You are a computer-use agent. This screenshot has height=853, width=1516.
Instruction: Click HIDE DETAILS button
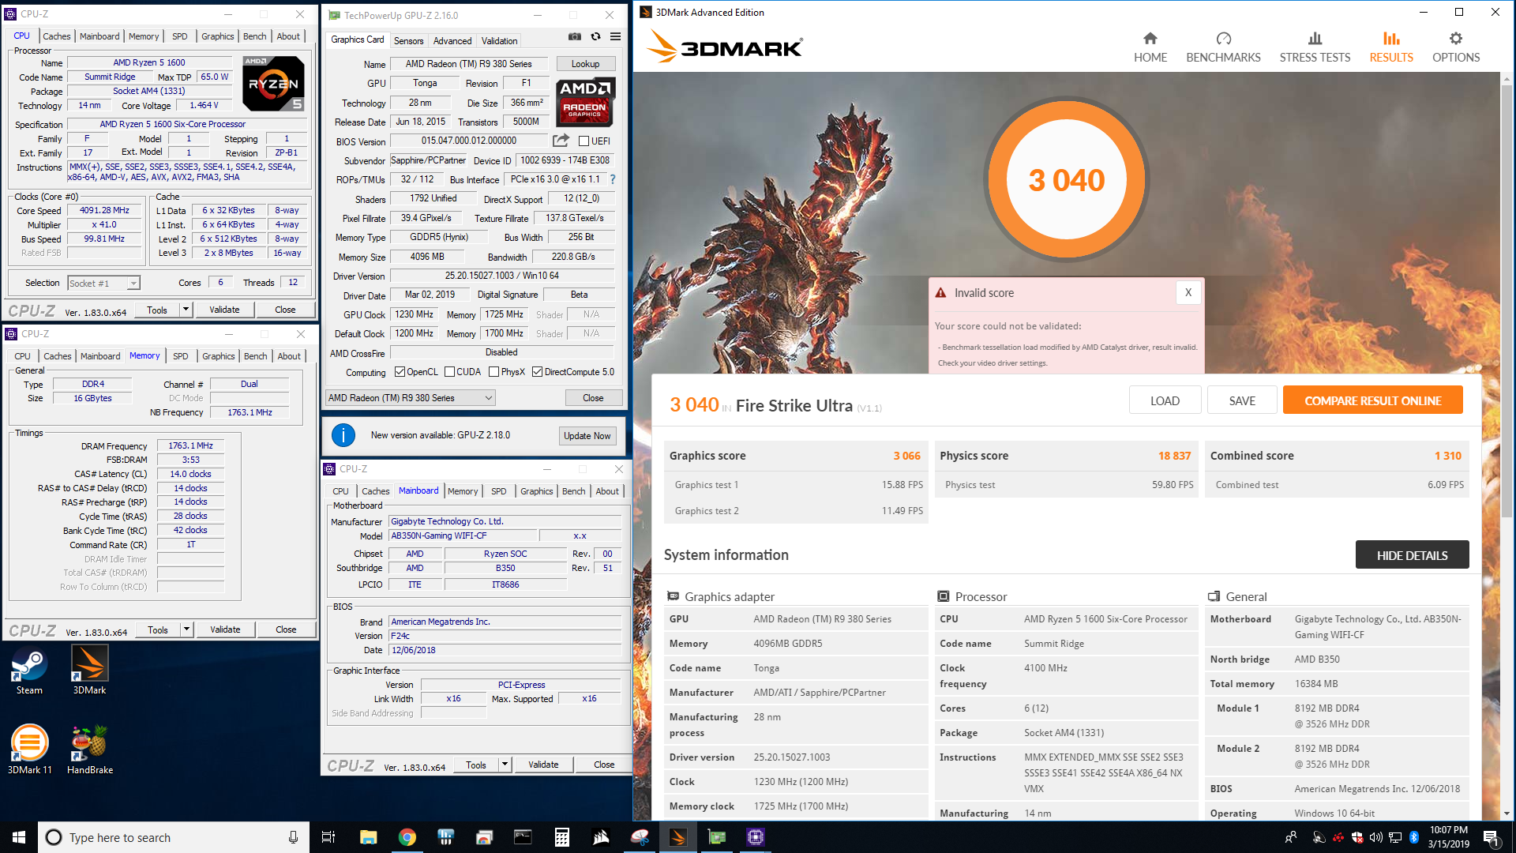(x=1412, y=555)
